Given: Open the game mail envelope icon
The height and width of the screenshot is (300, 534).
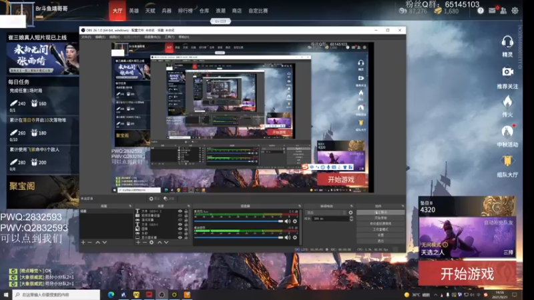Looking at the screenshot, I should coord(492,11).
